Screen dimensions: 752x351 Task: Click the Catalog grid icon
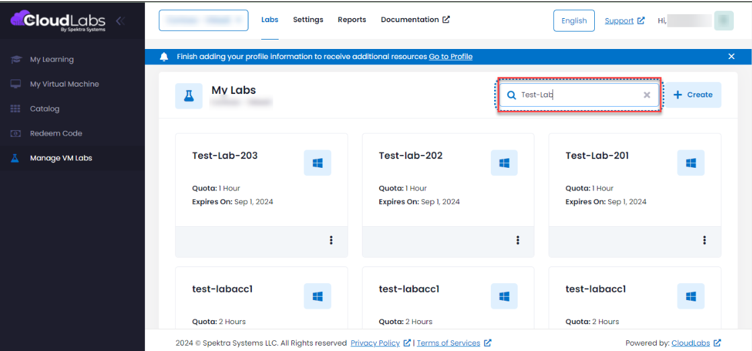pyautogui.click(x=16, y=109)
